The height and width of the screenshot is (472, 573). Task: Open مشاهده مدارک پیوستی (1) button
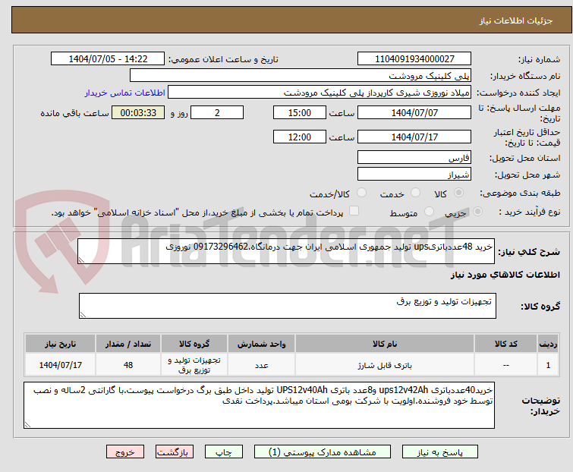pos(323,452)
